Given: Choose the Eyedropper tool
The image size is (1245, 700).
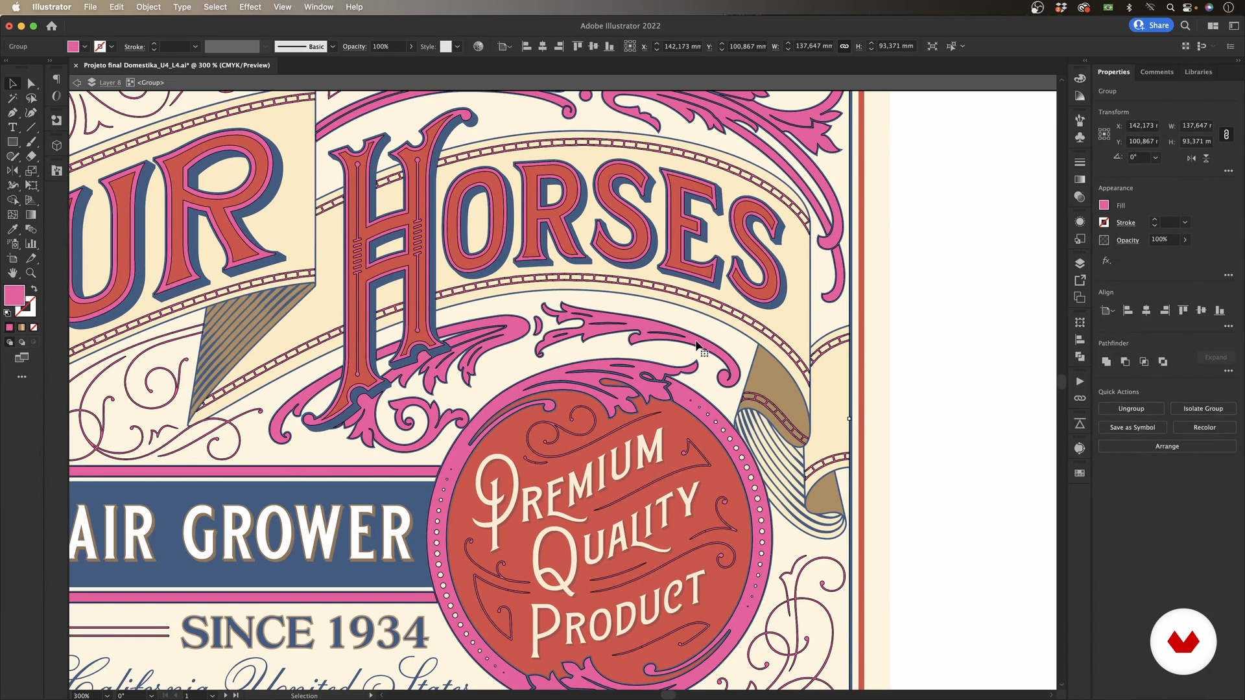Looking at the screenshot, I should coord(12,229).
